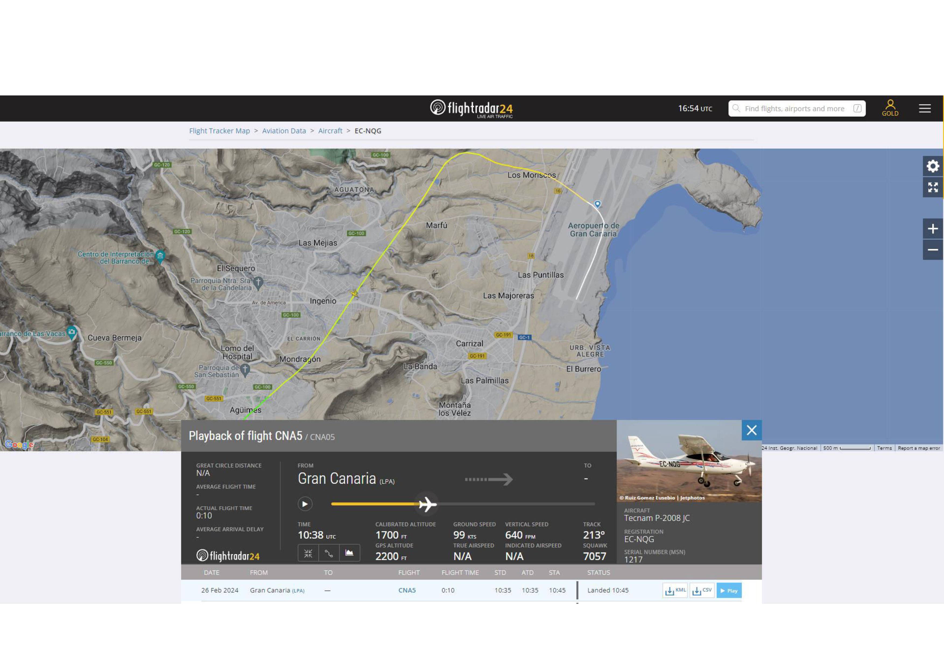Image resolution: width=944 pixels, height=667 pixels.
Task: Open the map settings gear
Action: (x=932, y=166)
